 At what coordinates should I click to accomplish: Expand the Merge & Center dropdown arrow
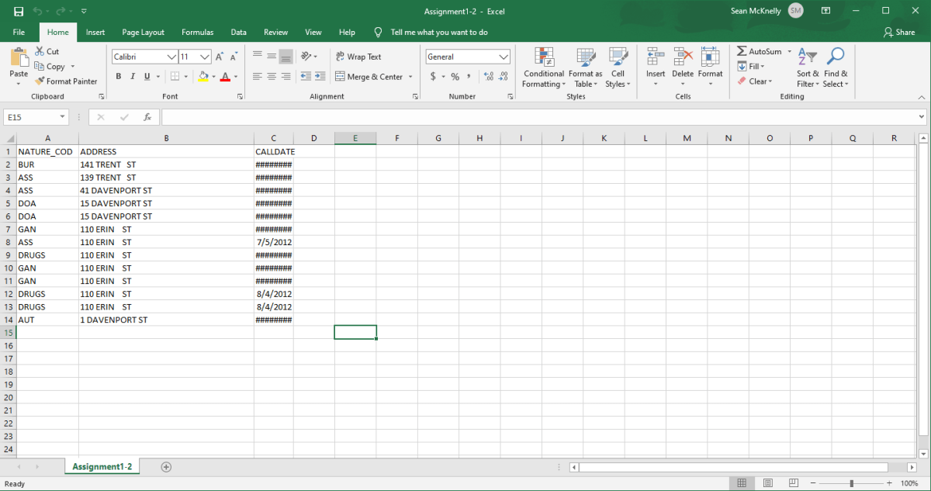click(410, 76)
